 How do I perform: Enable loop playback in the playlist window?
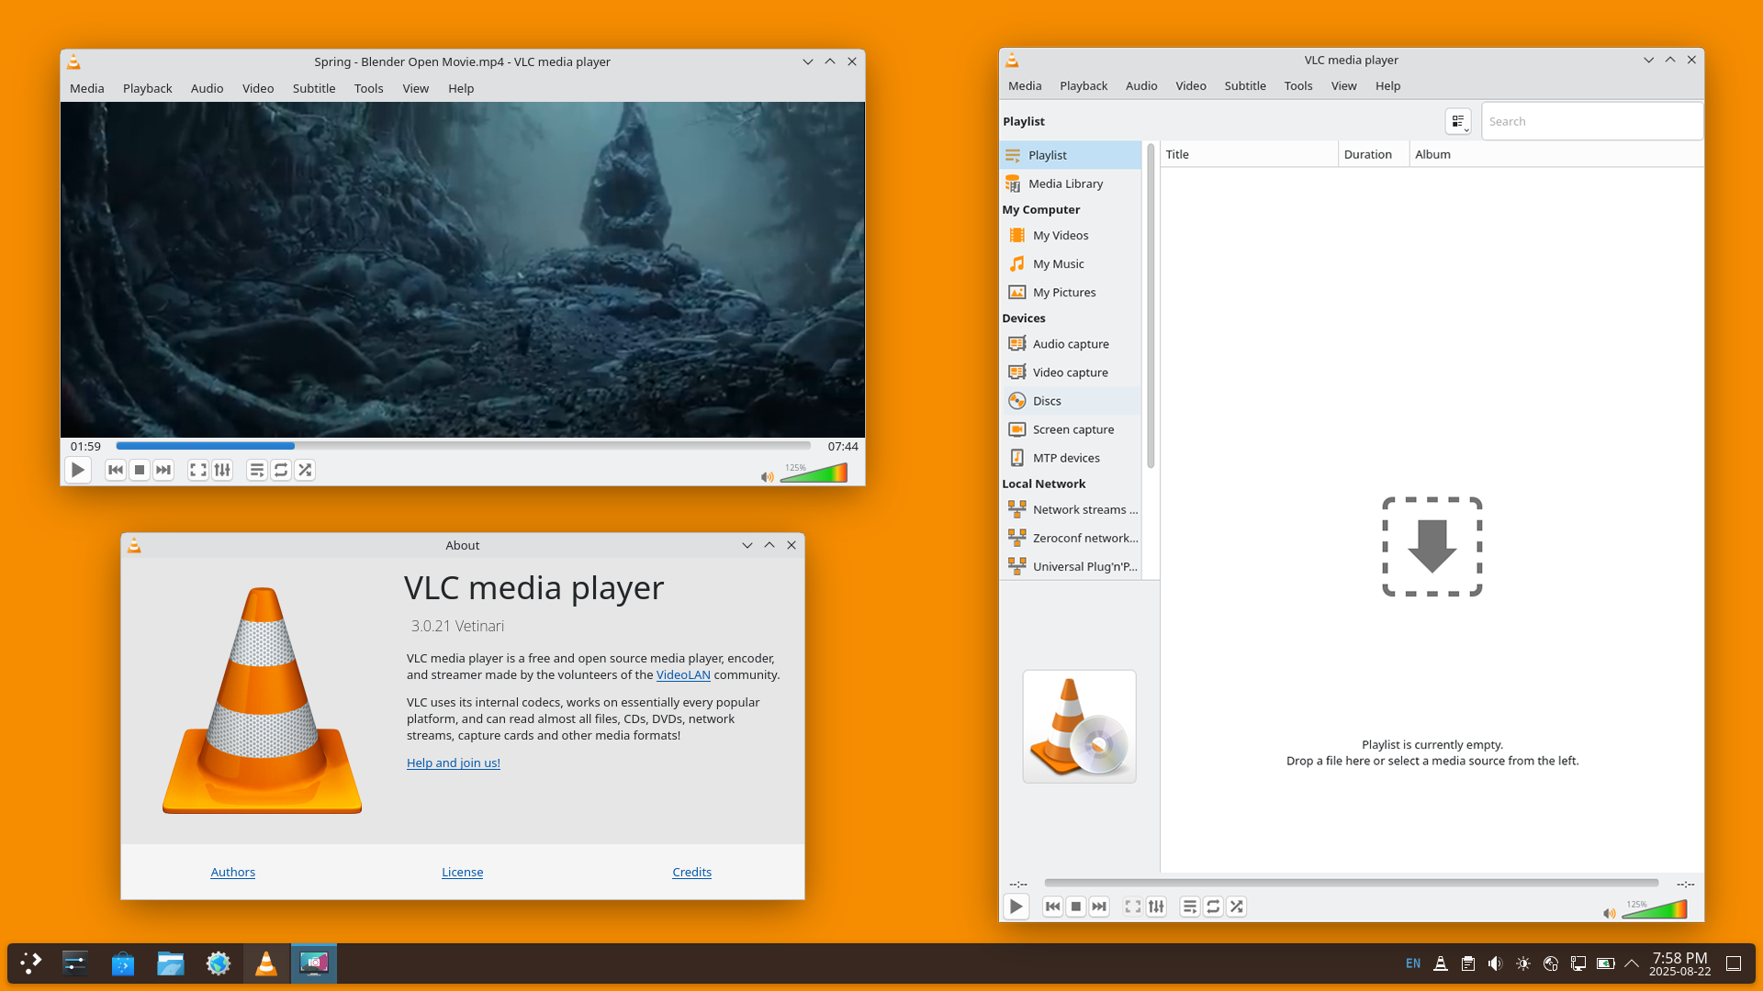tap(1212, 906)
